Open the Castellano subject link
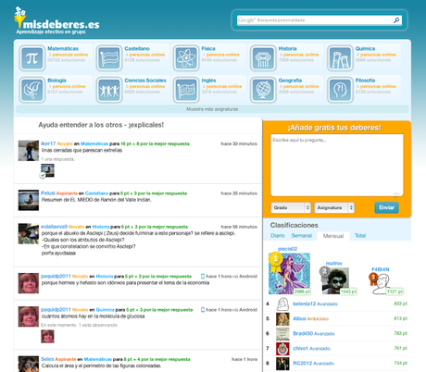The height and width of the screenshot is (372, 426). click(137, 49)
